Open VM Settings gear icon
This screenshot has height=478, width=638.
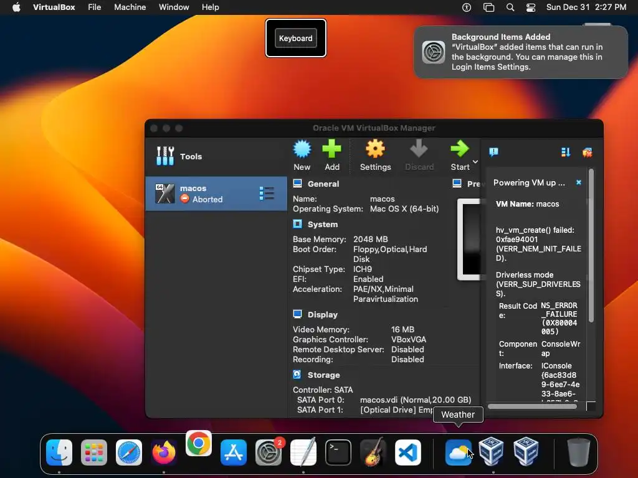(x=375, y=149)
